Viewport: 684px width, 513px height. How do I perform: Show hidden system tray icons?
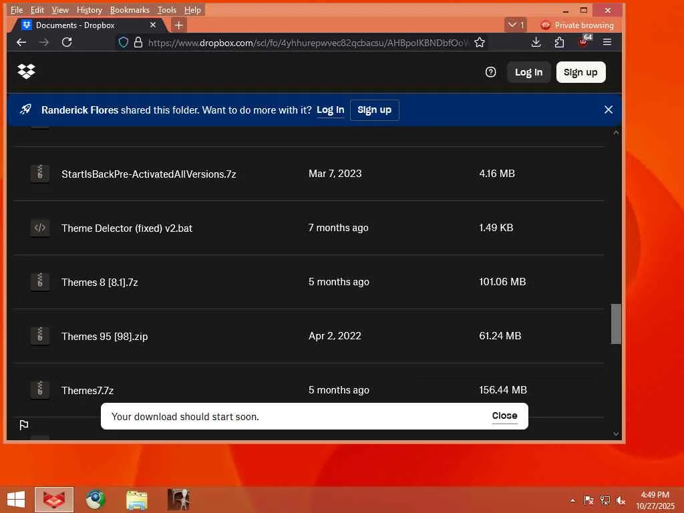(x=572, y=500)
